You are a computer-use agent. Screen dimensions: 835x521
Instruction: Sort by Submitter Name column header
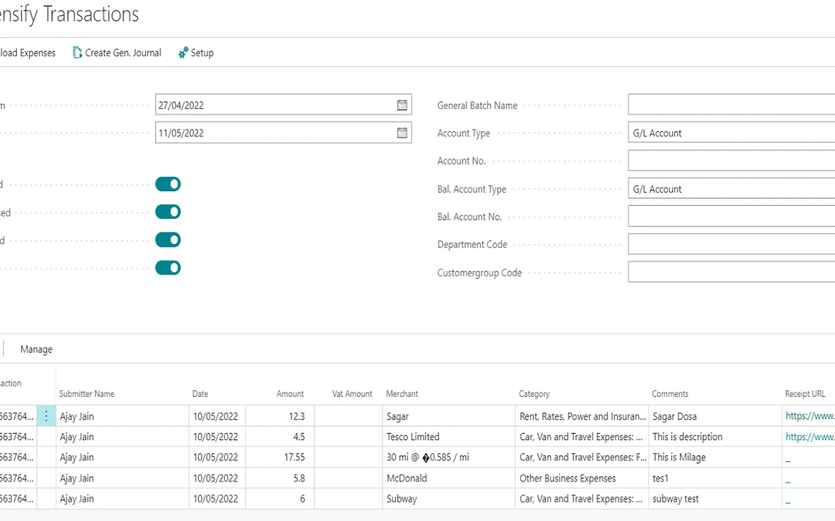pyautogui.click(x=87, y=394)
